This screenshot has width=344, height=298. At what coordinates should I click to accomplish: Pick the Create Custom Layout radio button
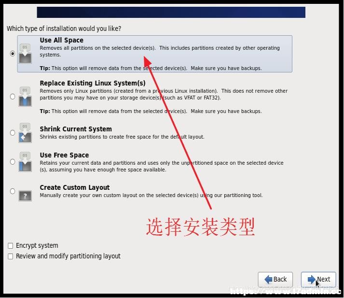coord(13,191)
